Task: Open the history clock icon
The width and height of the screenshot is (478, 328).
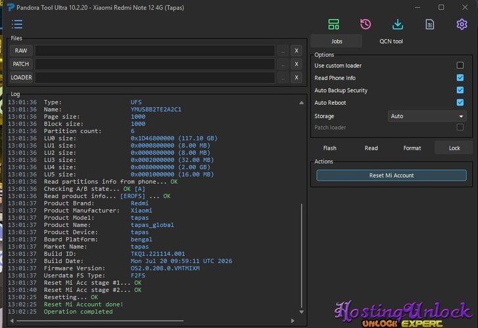Action: pyautogui.click(x=365, y=24)
